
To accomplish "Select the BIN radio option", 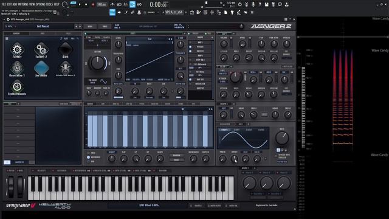I will point(88,161).
